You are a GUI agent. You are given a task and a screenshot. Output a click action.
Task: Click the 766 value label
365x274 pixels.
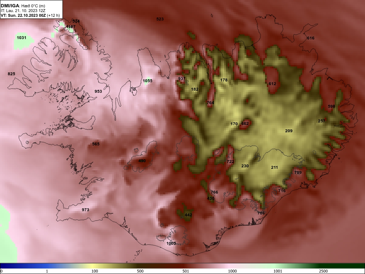click(214, 192)
